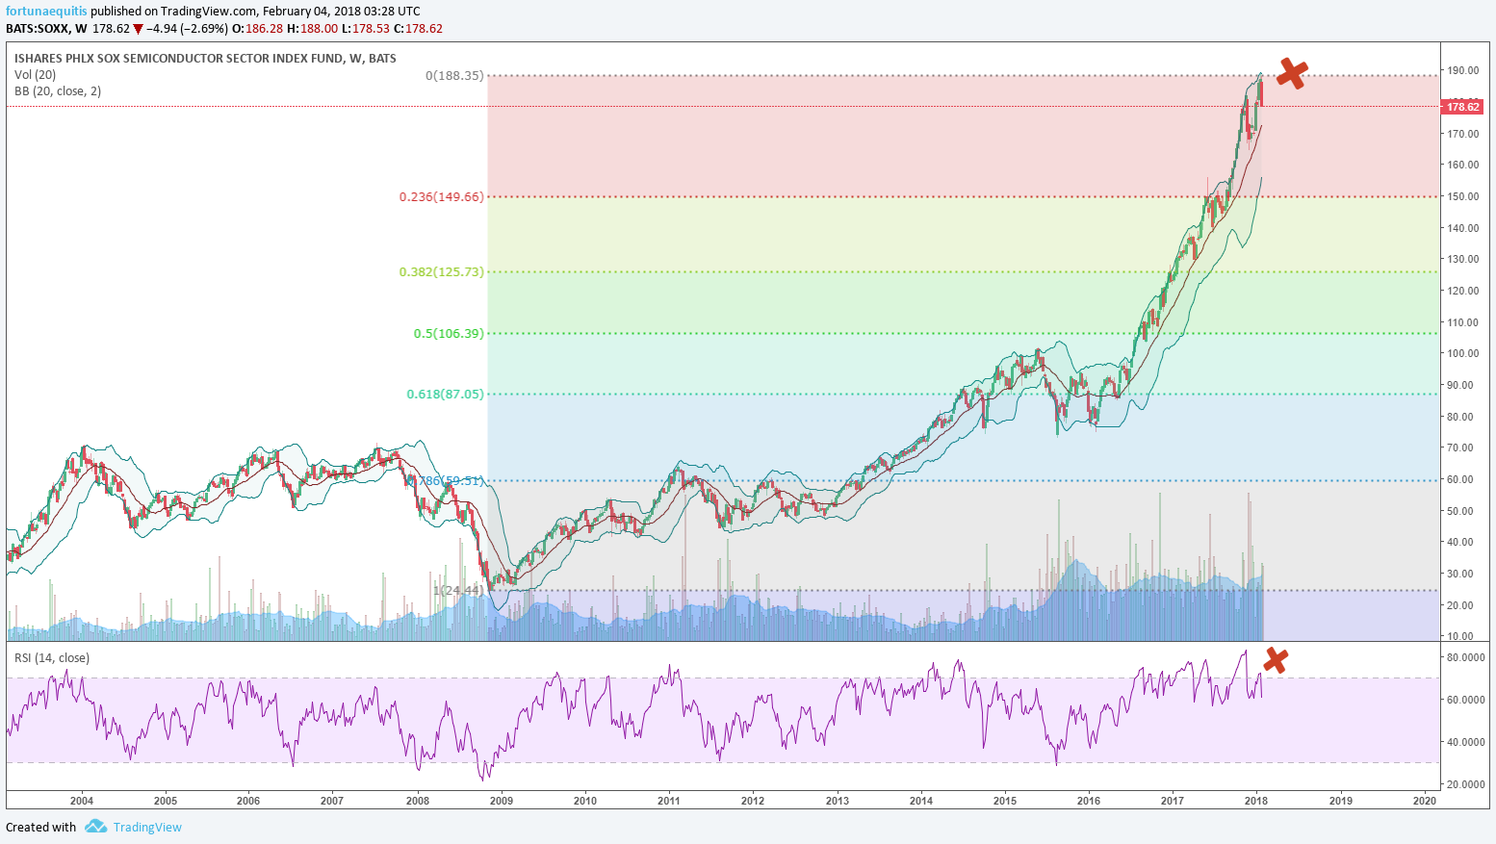
Task: Click the −4.94 (−2.69%) change value
Action: pyautogui.click(x=188, y=29)
